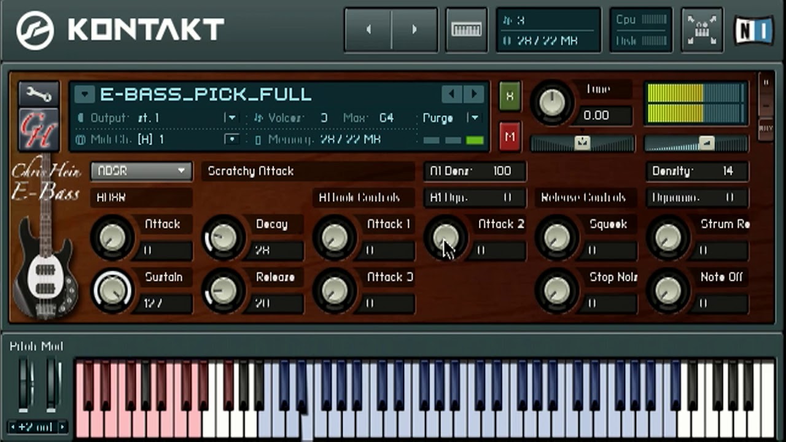This screenshot has height=442, width=786.
Task: Transpose keyboard down with left octave arrow
Action: [13, 427]
